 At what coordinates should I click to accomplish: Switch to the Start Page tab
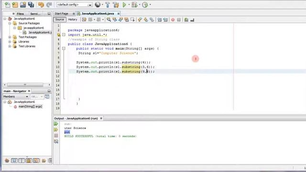click(62, 14)
